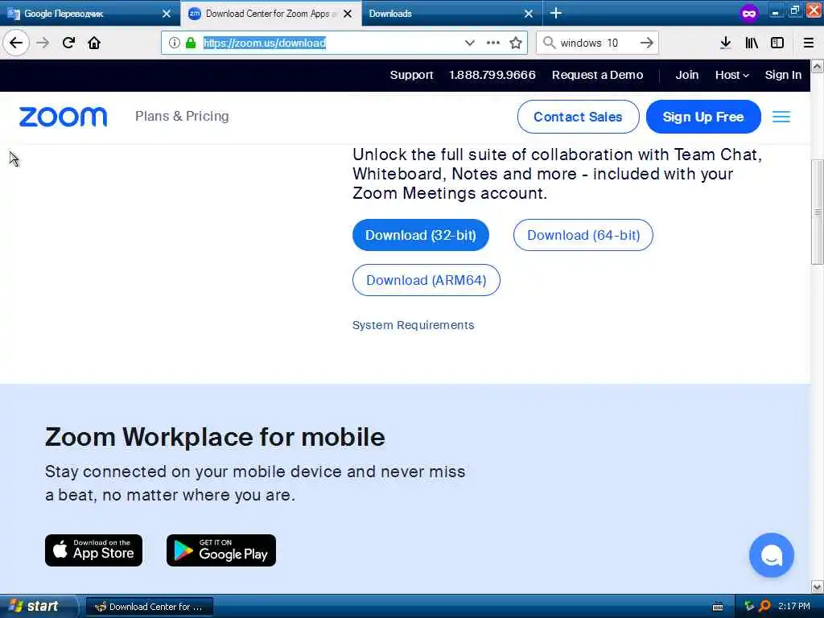Click Download (64-bit) button
Viewport: 824px width, 618px height.
pyautogui.click(x=583, y=235)
